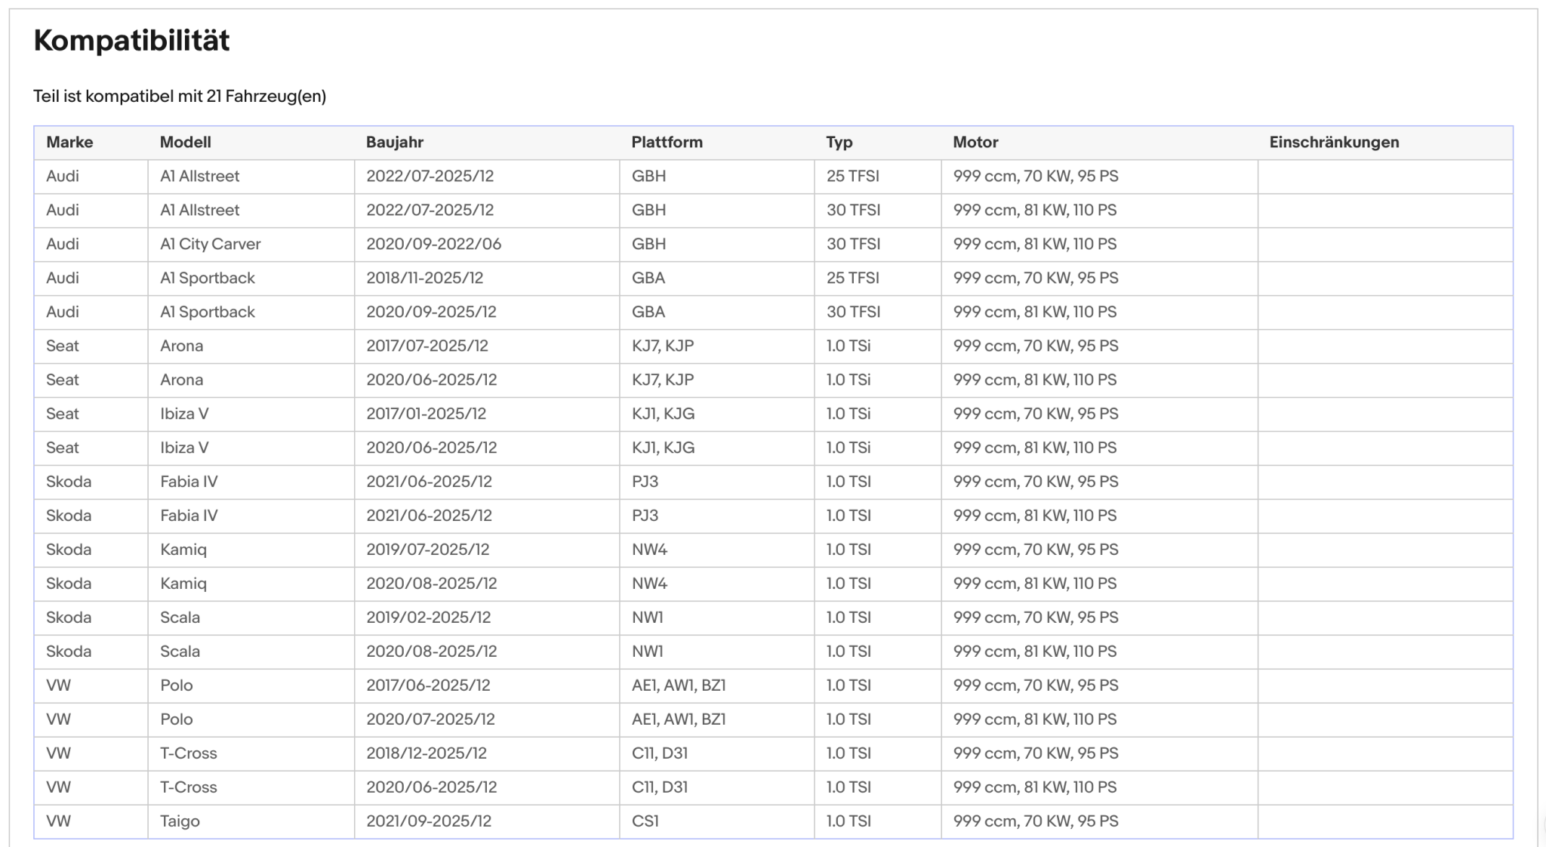Select 'Ibiza V' in the 2017/01-2025/12 row
This screenshot has height=847, width=1546.
point(184,414)
